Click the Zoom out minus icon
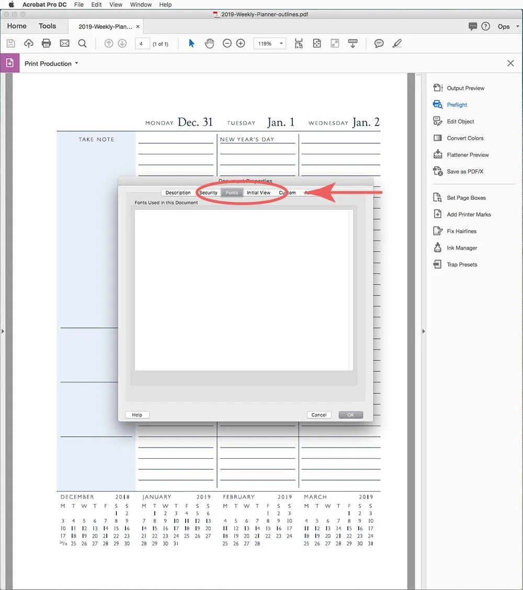 tap(227, 43)
